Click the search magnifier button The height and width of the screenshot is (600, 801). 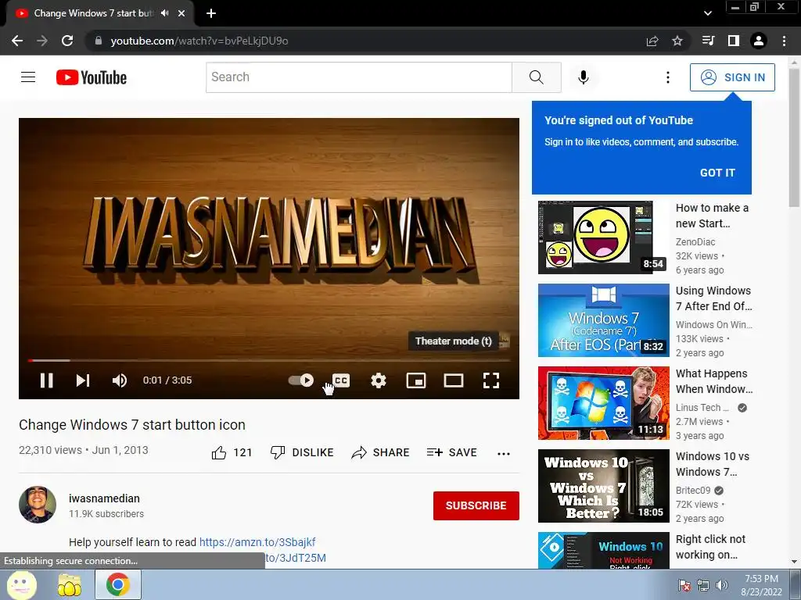(x=537, y=77)
